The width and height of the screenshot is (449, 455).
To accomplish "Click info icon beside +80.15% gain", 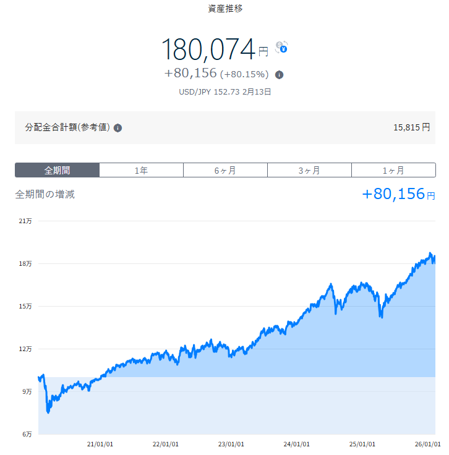I will tap(279, 75).
